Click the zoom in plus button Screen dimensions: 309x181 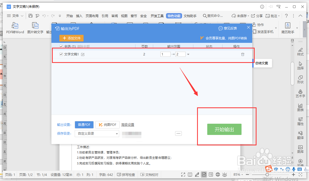pos(293,175)
